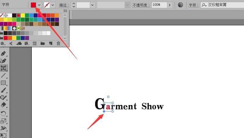Click the delete swatch trash icon
Image resolution: width=244 pixels, height=138 pixels.
click(58, 43)
